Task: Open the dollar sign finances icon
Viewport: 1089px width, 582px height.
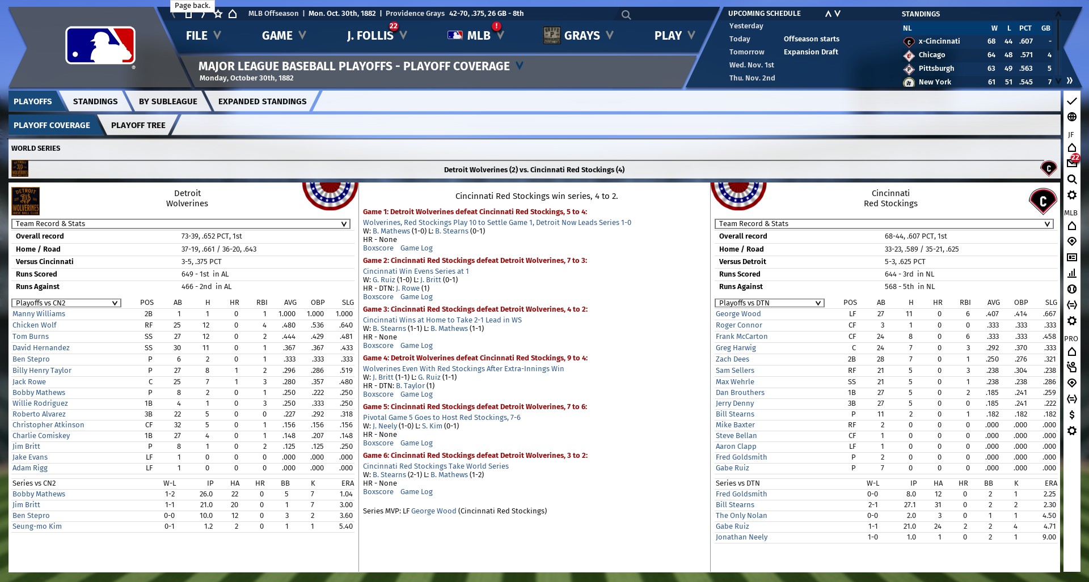Action: click(x=1071, y=415)
